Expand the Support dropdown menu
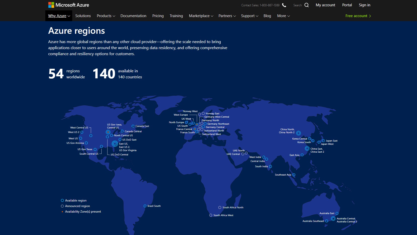Viewport: 417px width, 235px height. 250,16
